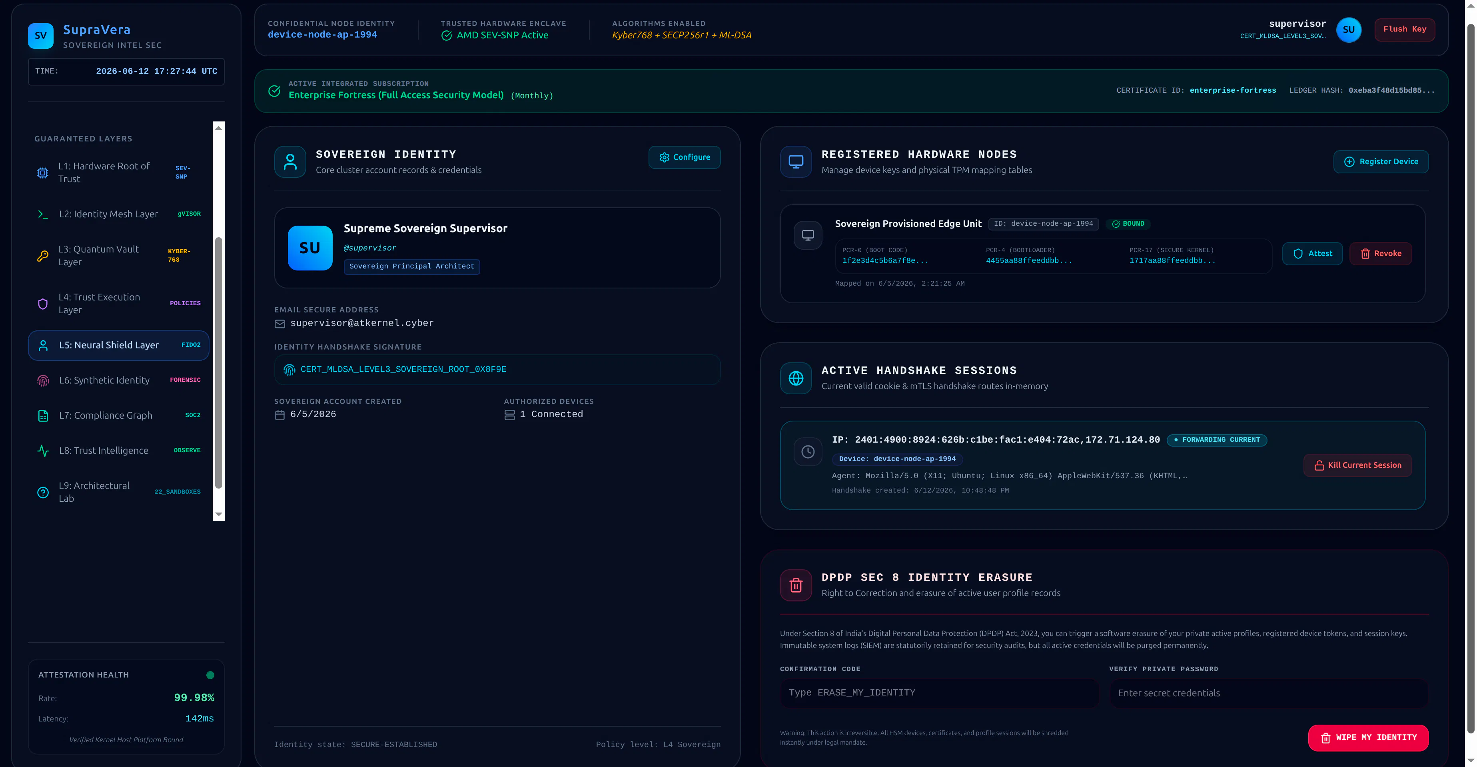Click the FORWARDING CURRENT badge
Viewport: 1477px width, 767px height.
point(1217,440)
